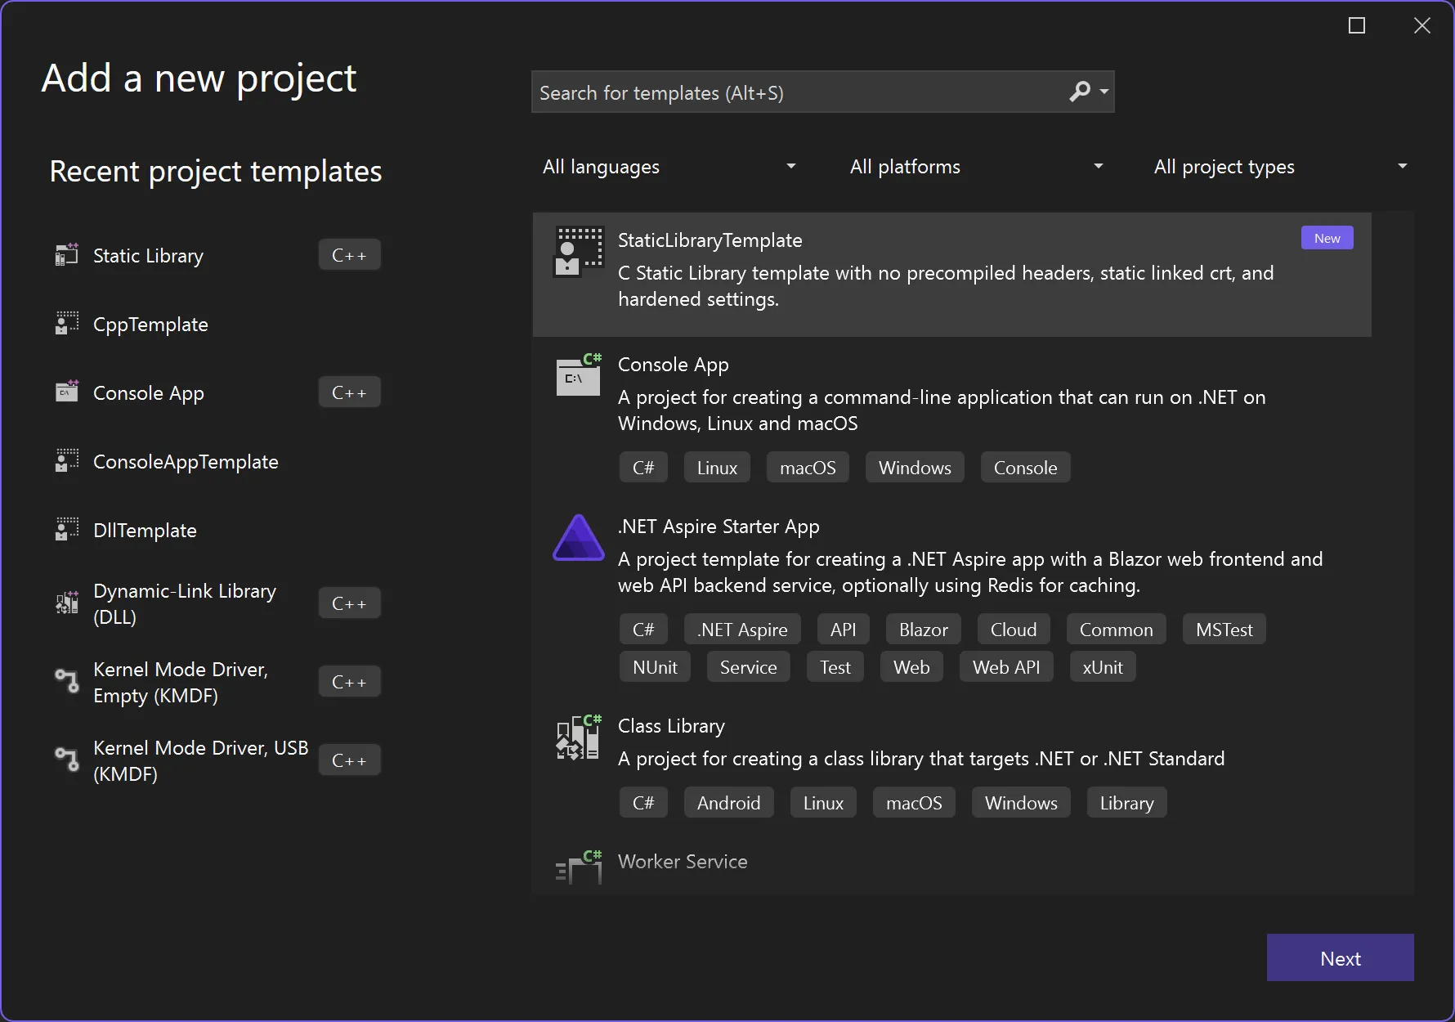Click the Console tag under Console App
Viewport: 1455px width, 1022px height.
(x=1025, y=468)
